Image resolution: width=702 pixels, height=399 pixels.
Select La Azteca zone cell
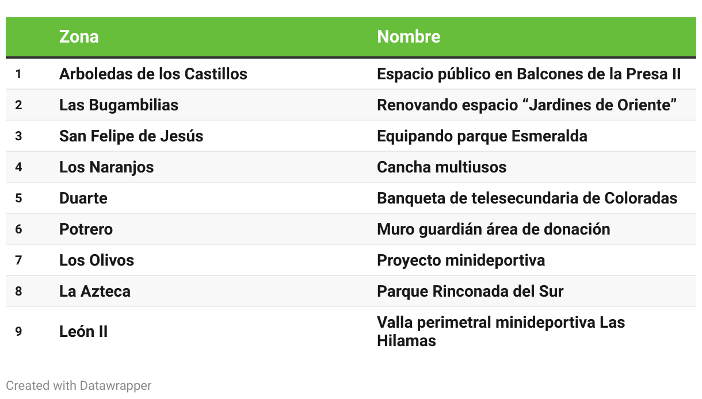pos(95,291)
